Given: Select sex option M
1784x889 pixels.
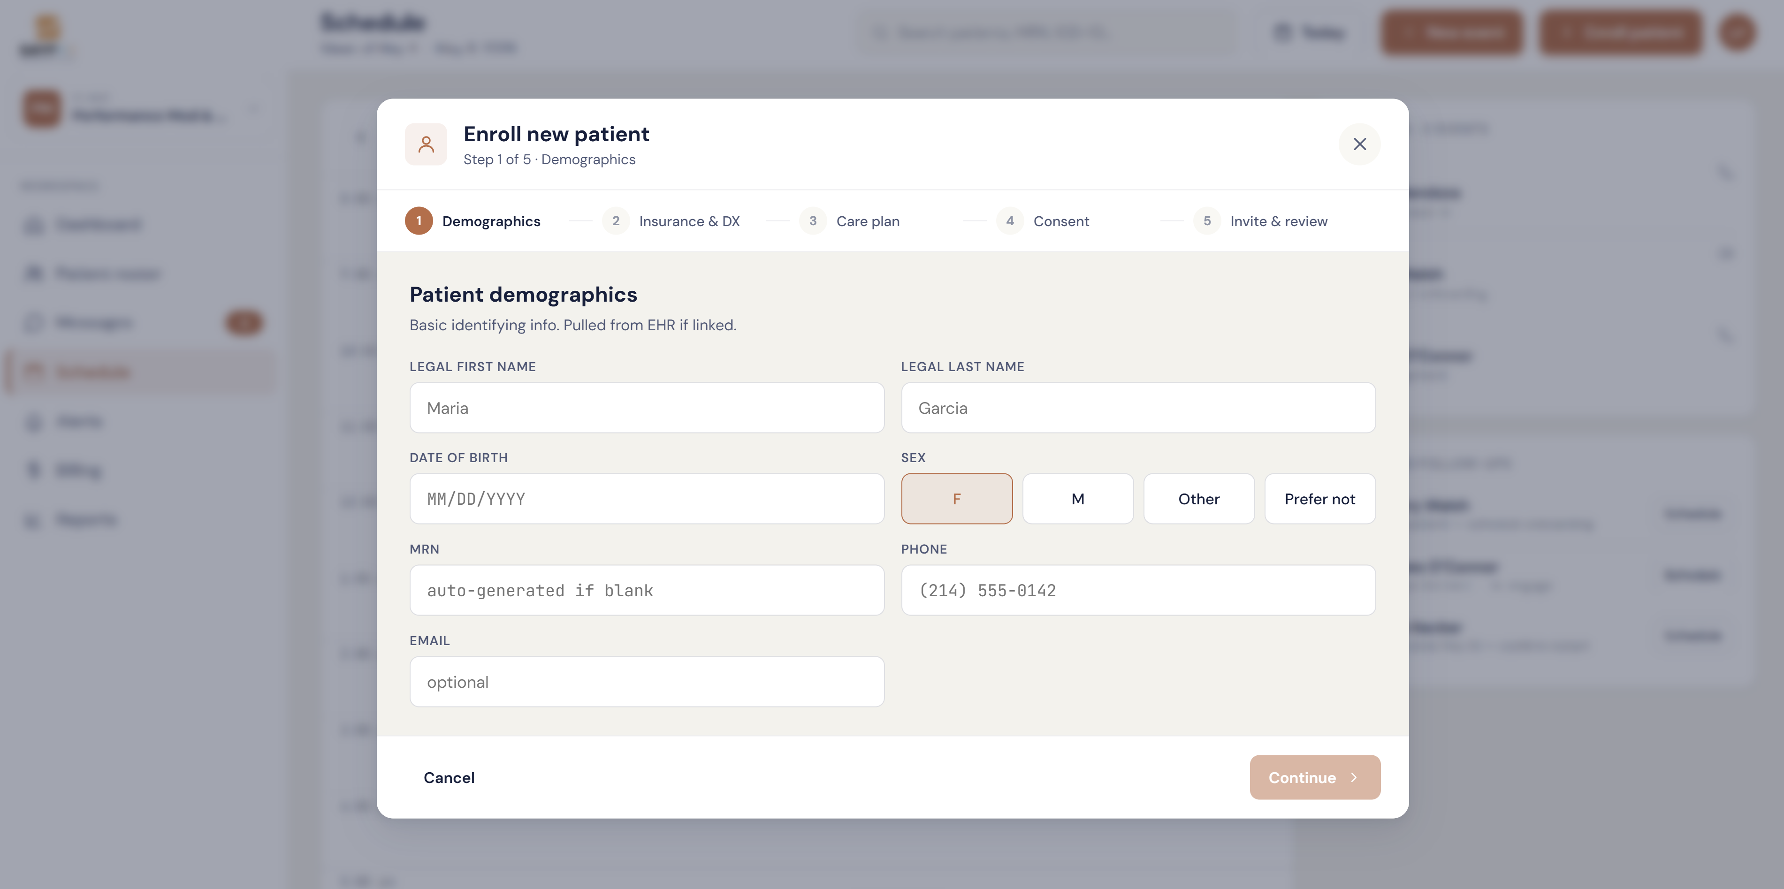Looking at the screenshot, I should point(1078,499).
